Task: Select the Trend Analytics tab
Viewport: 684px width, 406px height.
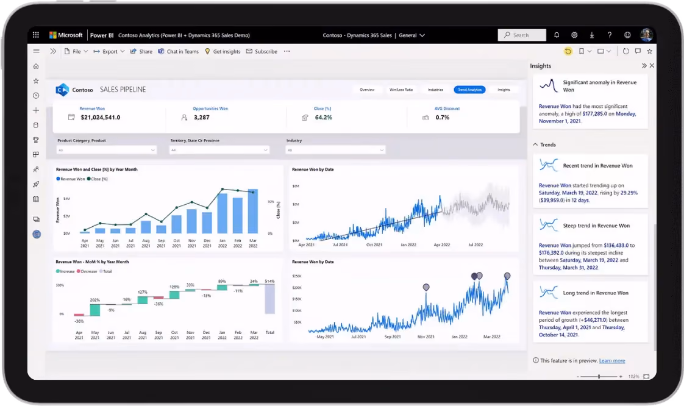Action: [469, 90]
